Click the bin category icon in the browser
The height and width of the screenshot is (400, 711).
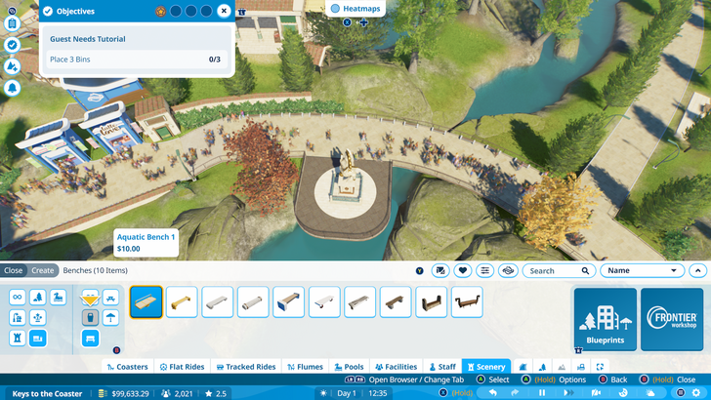point(89,318)
